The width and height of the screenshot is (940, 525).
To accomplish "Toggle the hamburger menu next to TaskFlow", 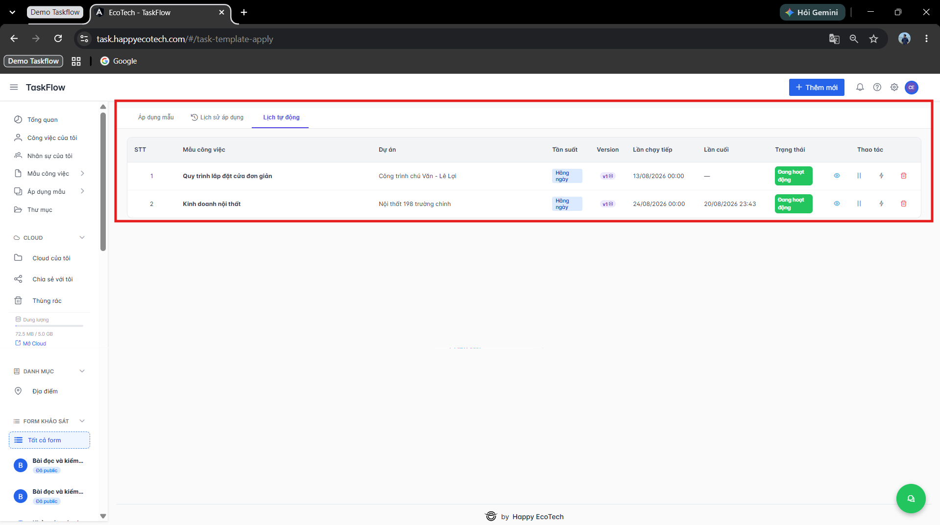I will pos(14,87).
